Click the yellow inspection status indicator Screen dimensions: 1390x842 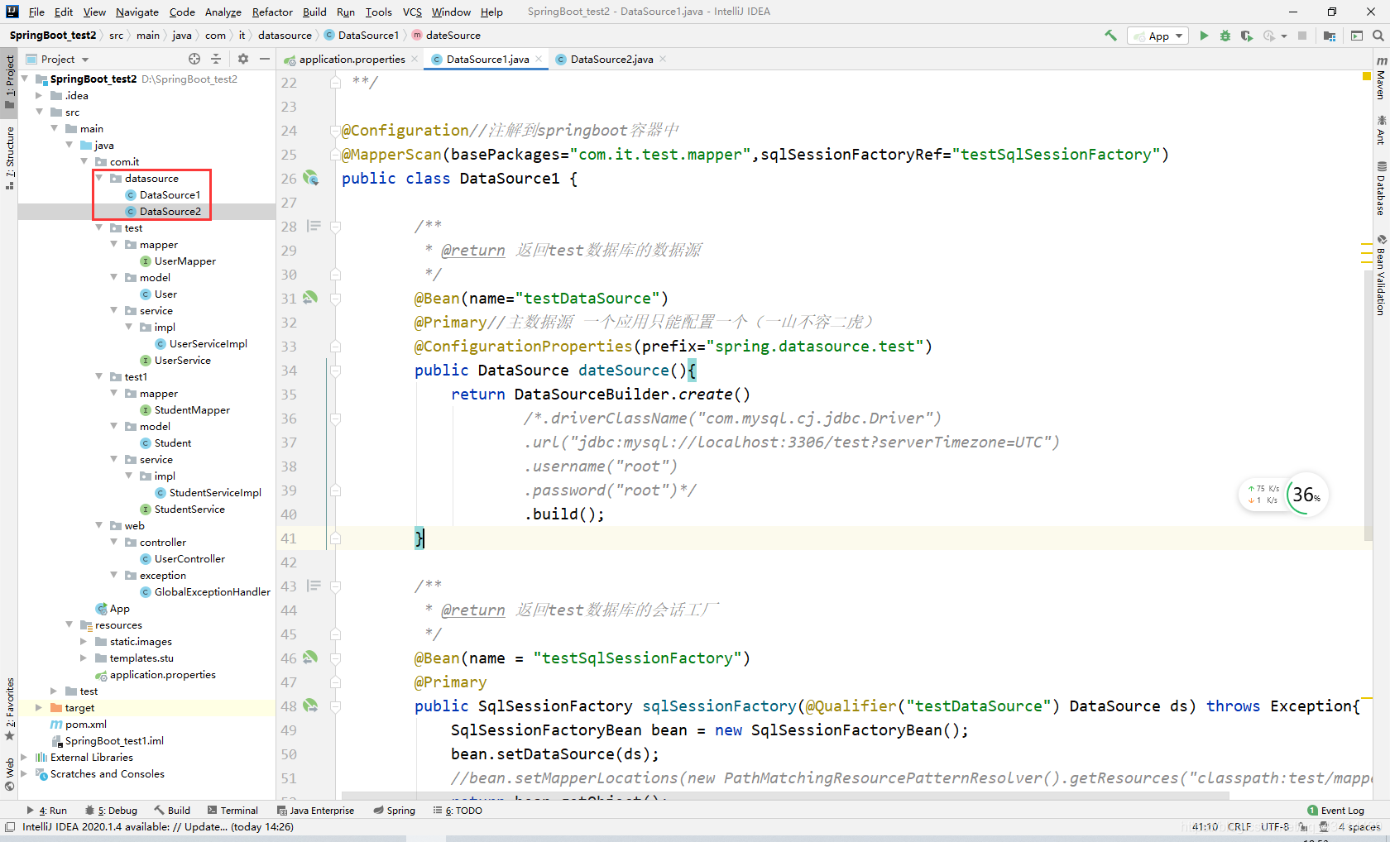pyautogui.click(x=1367, y=76)
